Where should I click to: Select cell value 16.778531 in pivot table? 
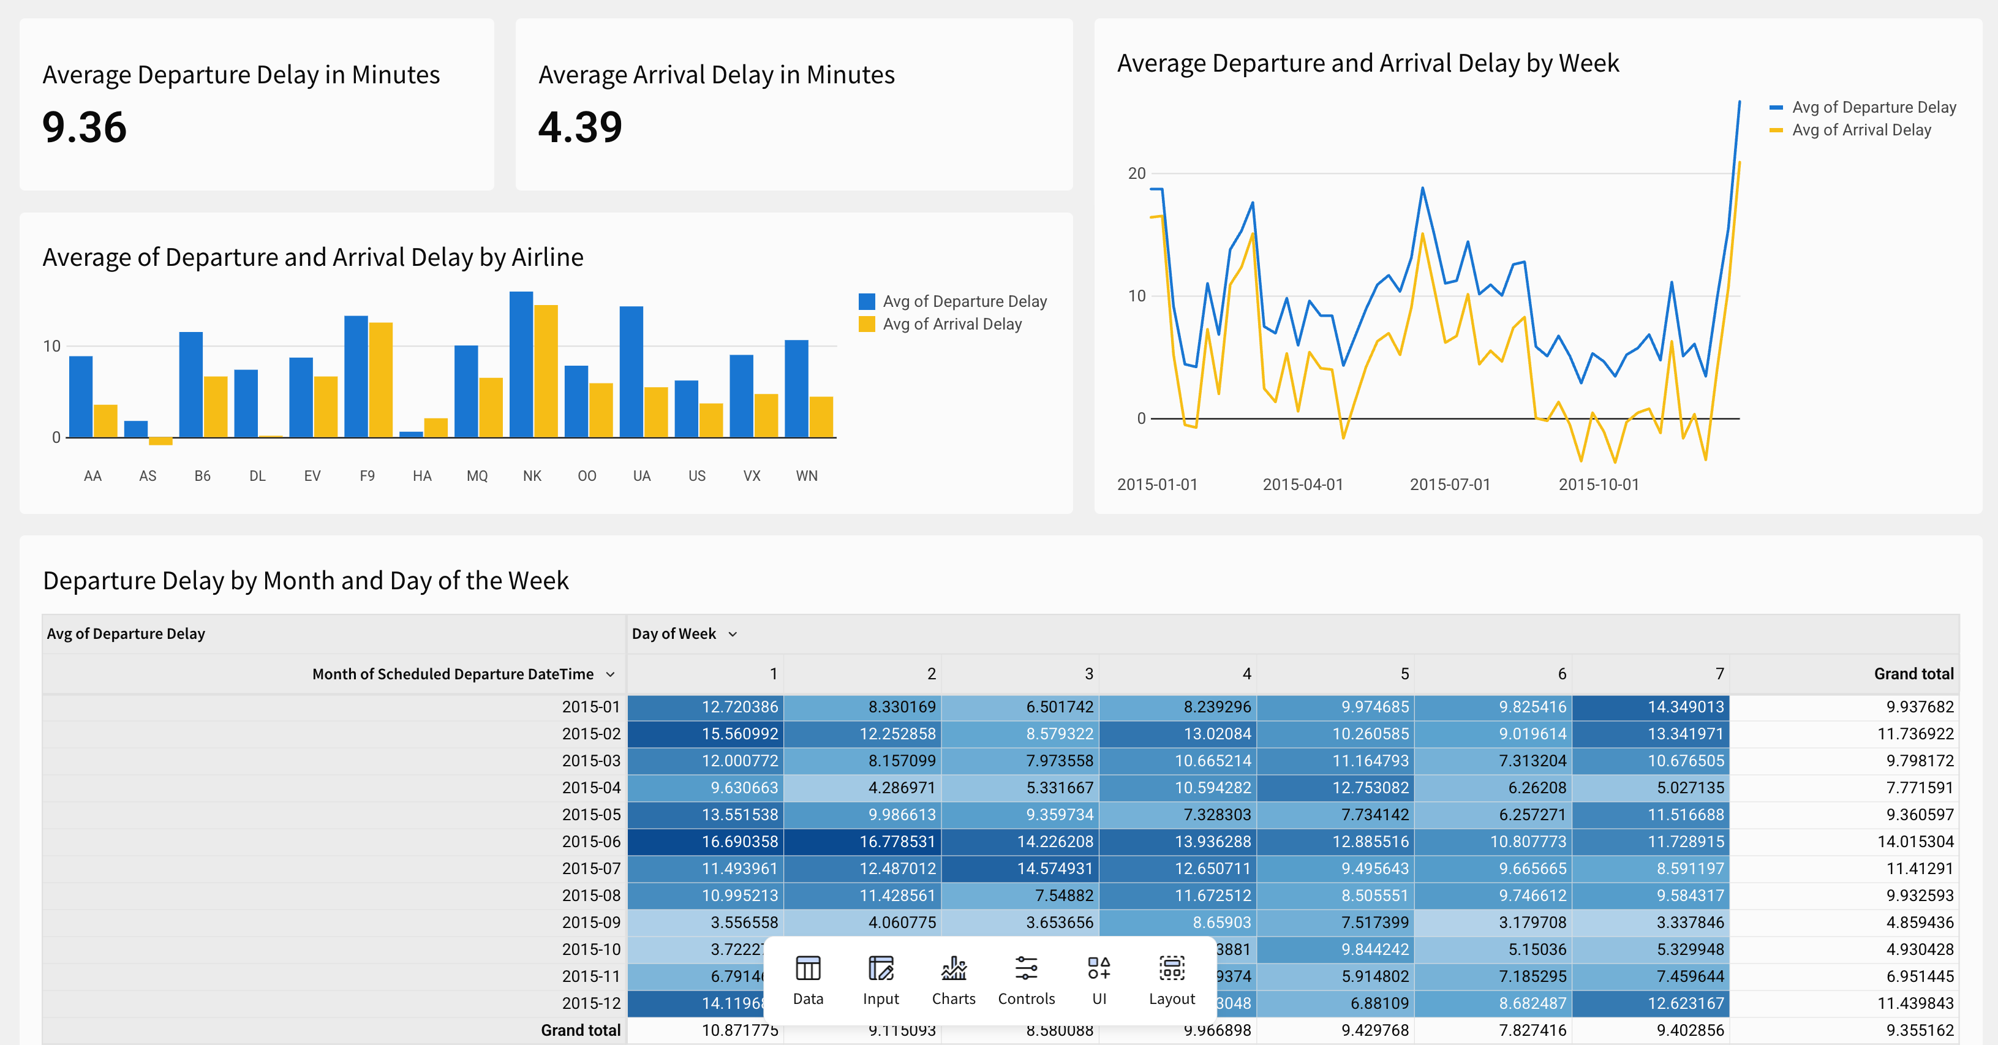coord(897,841)
